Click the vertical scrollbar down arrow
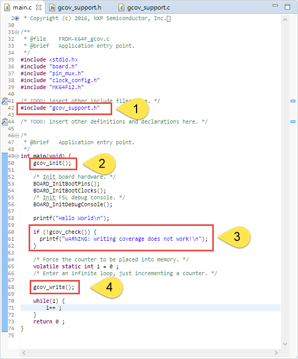 (285, 344)
